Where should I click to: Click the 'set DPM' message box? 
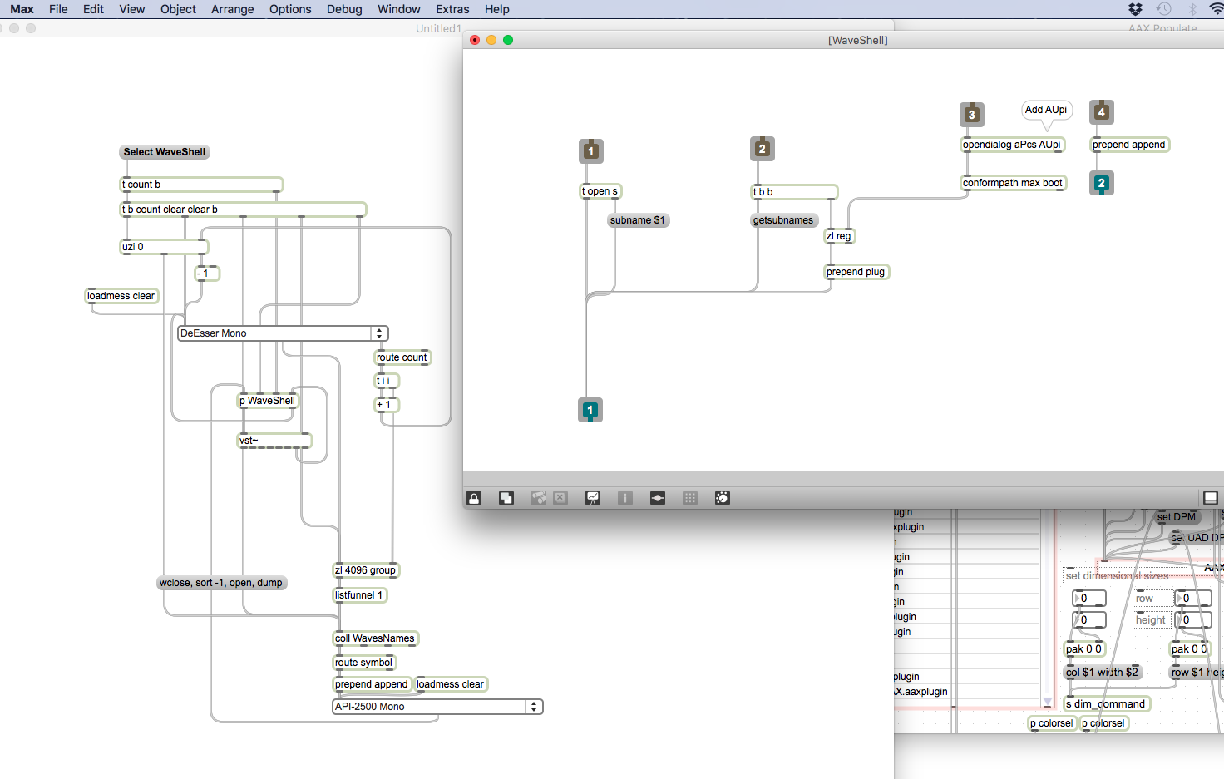pos(1177,517)
